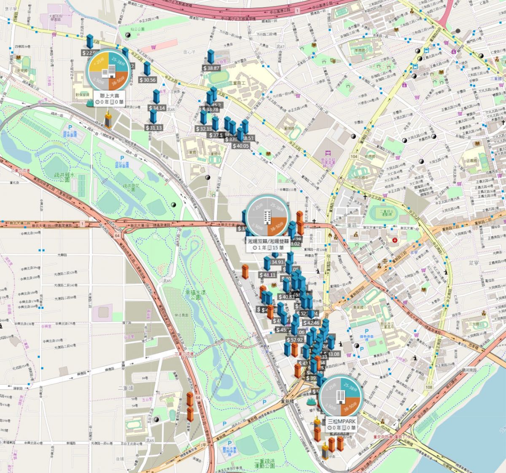Click the blue building marker priced $38.87

point(211,57)
